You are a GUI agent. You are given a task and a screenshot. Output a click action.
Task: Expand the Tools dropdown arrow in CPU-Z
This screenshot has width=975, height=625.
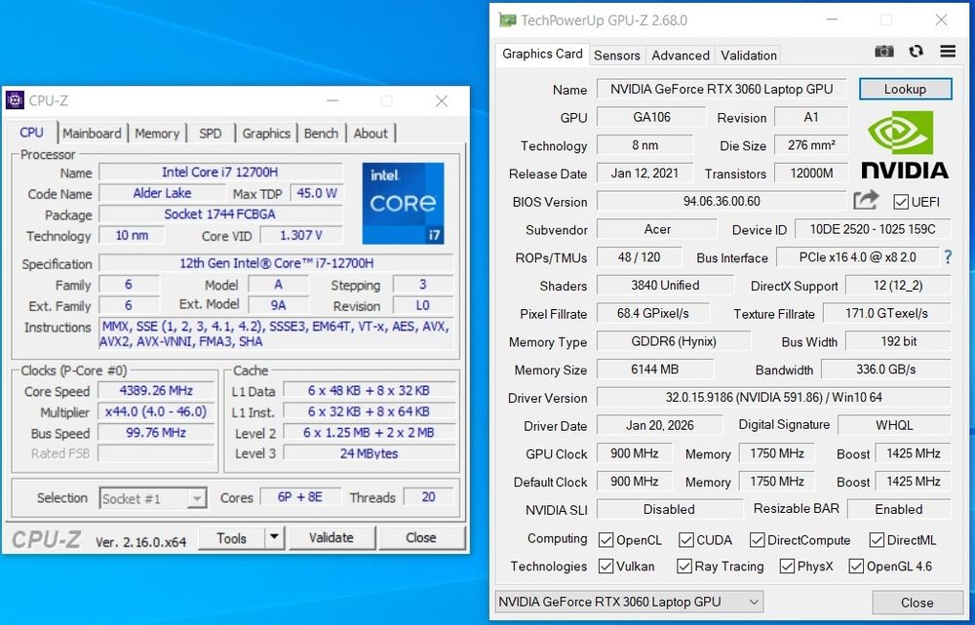[x=274, y=537]
